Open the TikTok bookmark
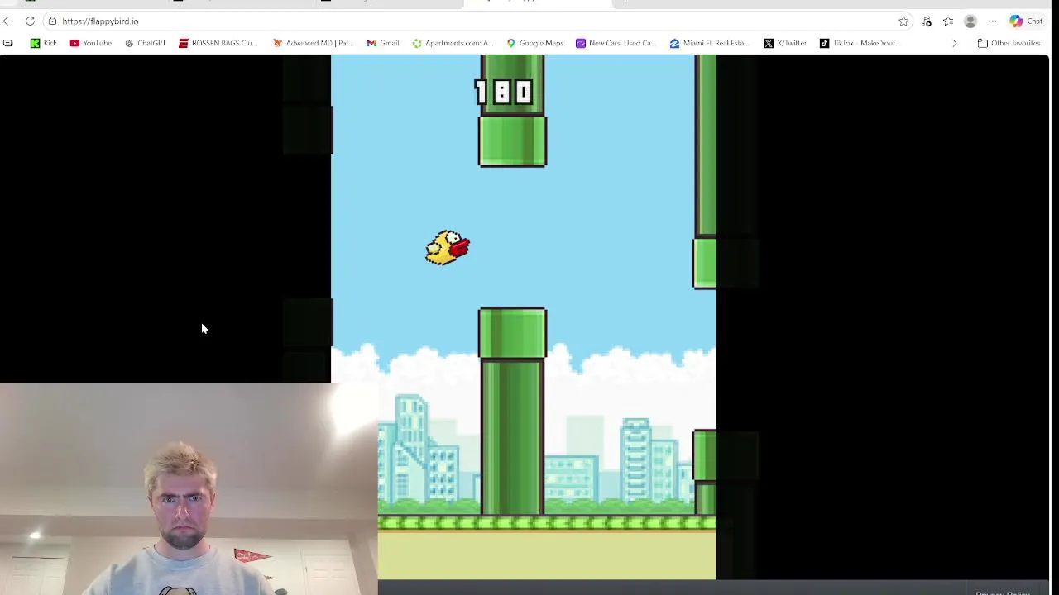This screenshot has height=595, width=1059. 860,43
